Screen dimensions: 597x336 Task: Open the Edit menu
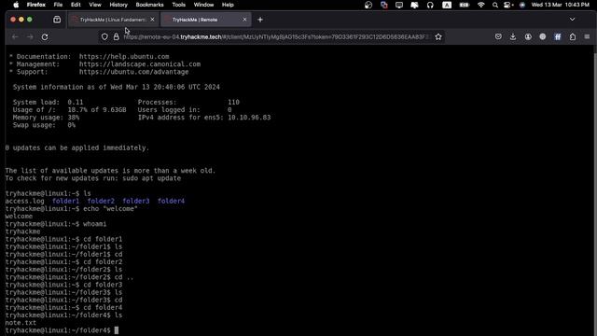click(x=76, y=5)
